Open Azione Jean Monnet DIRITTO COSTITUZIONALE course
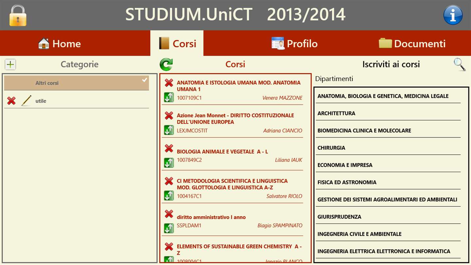Image resolution: width=471 pixels, height=265 pixels. [x=235, y=119]
